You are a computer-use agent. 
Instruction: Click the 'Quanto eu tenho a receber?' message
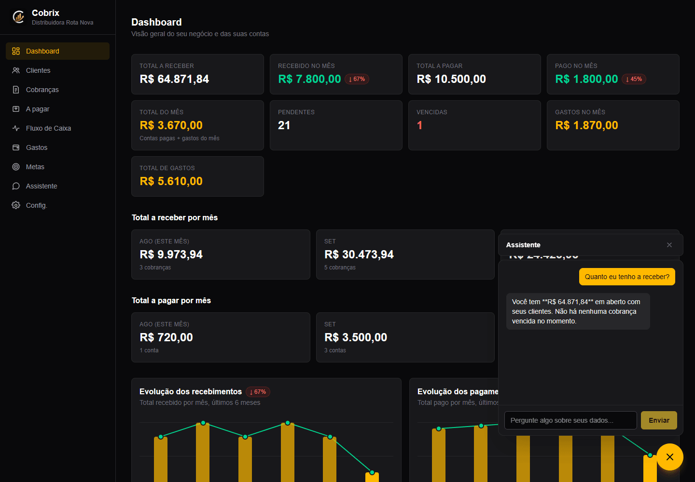[627, 277]
